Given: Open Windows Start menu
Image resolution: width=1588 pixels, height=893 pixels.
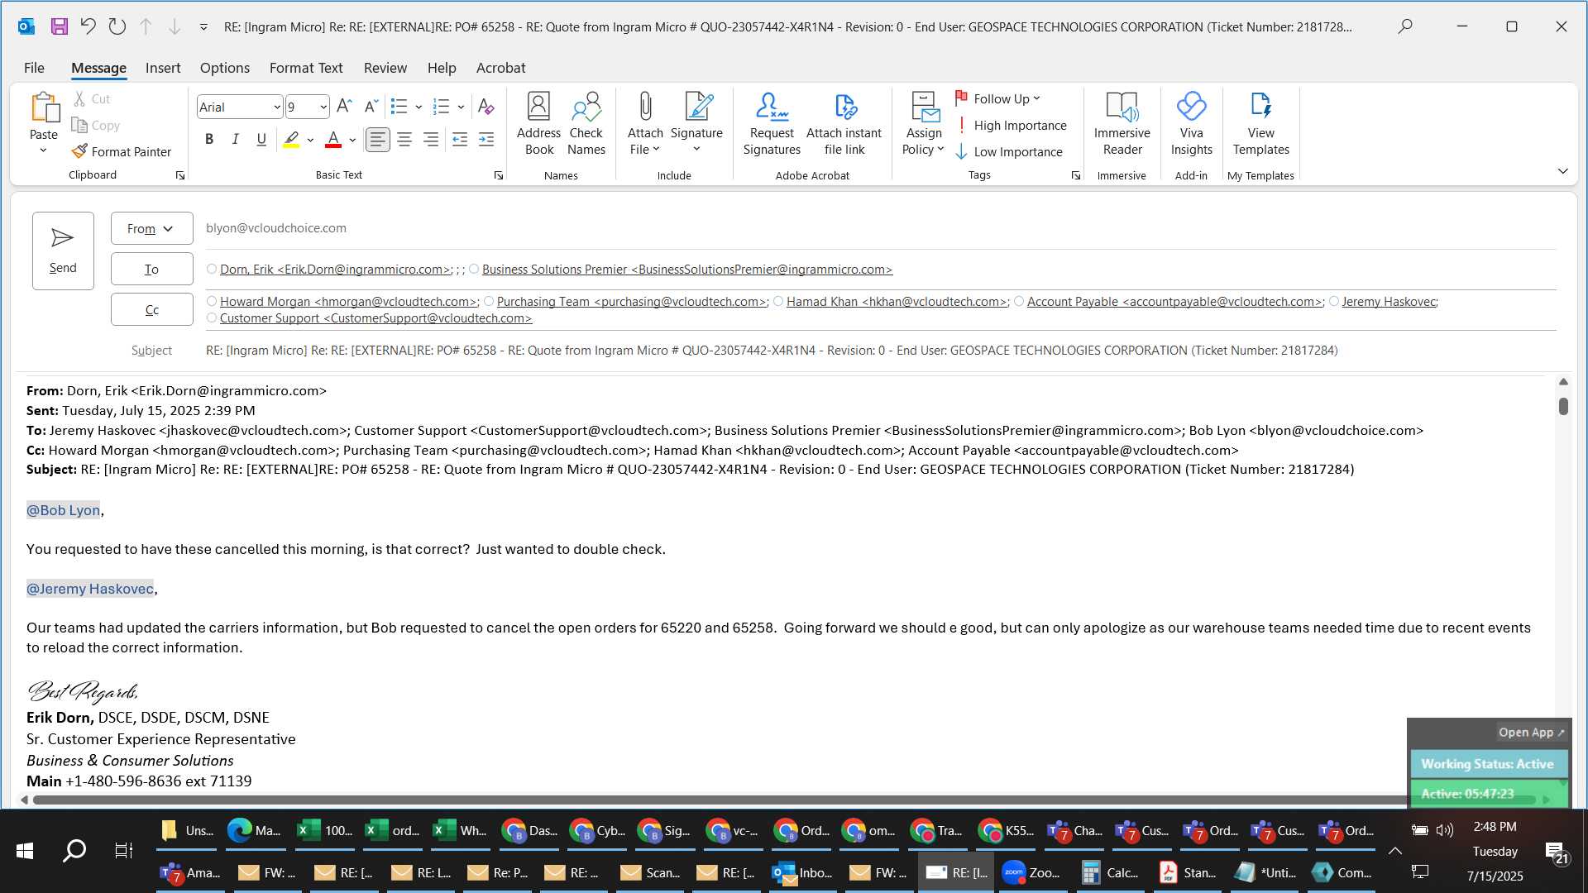Looking at the screenshot, I should [x=25, y=851].
